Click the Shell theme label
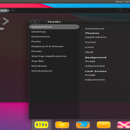 tap(89, 52)
